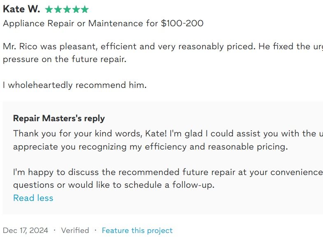This screenshot has height=242, width=323.
Task: Click reply text about efficiency and reasonable pricing
Action: (x=150, y=147)
